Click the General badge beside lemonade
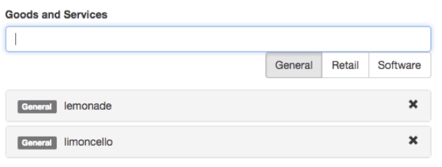 click(x=37, y=107)
